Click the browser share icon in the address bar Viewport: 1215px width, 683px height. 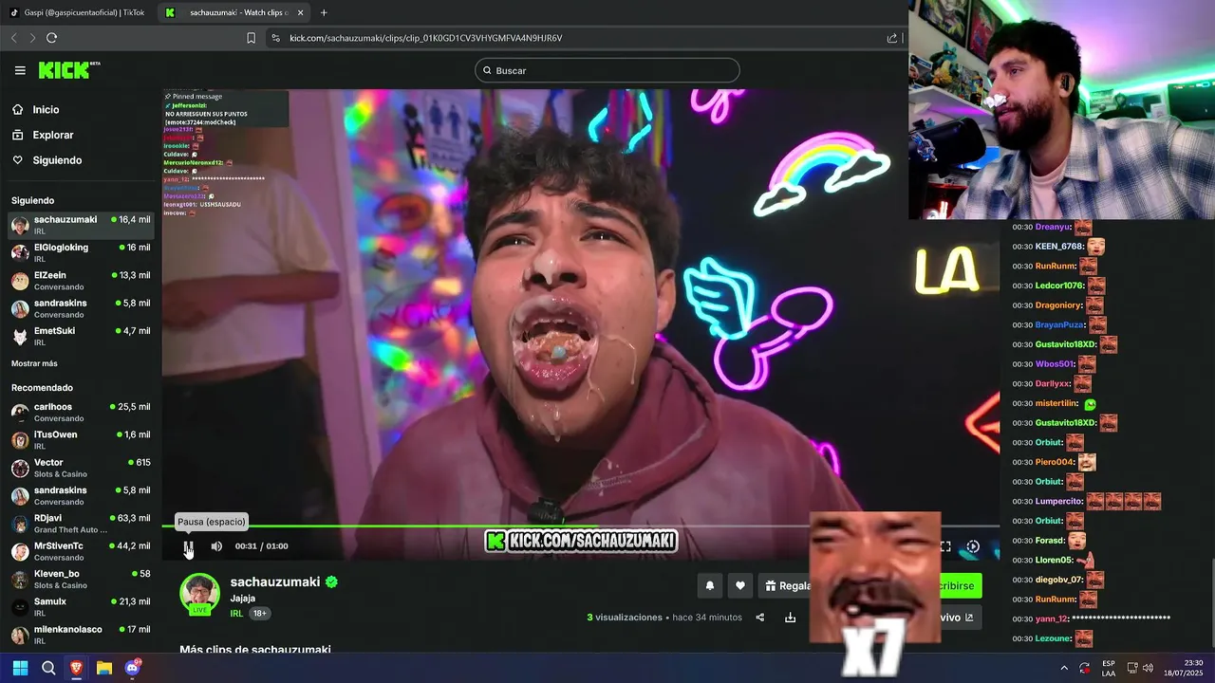coord(892,38)
